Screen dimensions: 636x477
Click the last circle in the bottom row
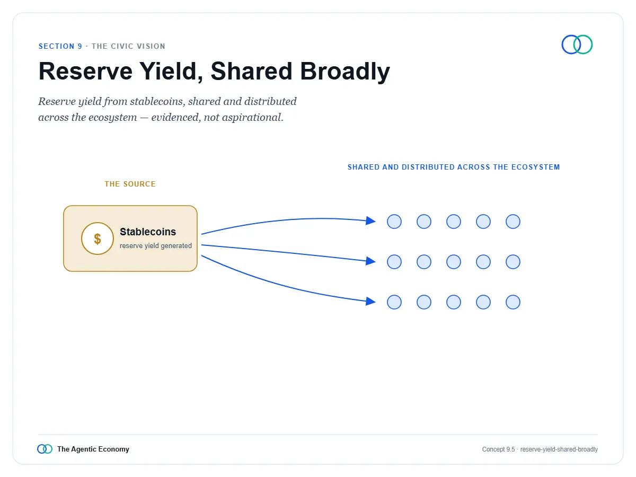[x=513, y=302]
